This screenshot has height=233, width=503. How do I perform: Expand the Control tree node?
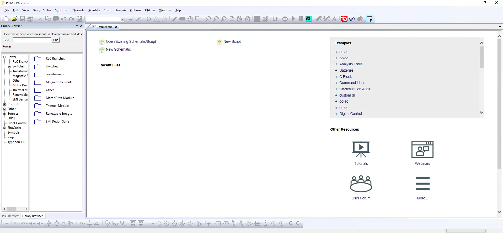(x=4, y=104)
